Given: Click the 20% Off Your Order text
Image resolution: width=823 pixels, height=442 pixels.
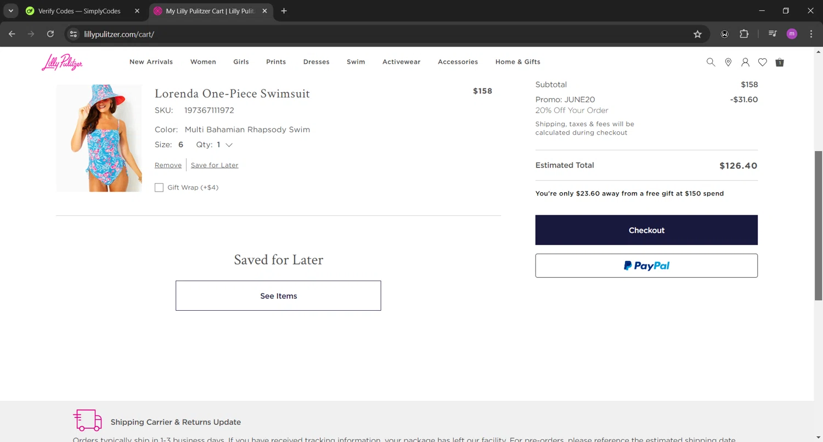Looking at the screenshot, I should tap(572, 110).
